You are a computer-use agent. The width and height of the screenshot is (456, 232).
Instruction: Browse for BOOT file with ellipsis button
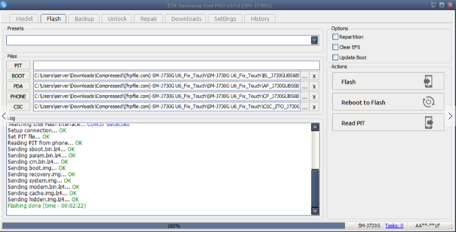click(305, 76)
